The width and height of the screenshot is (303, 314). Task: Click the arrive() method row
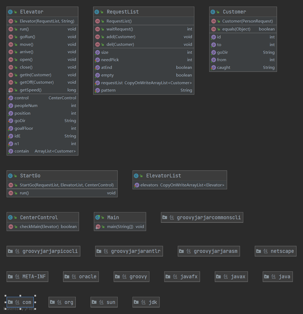[x=42, y=52]
